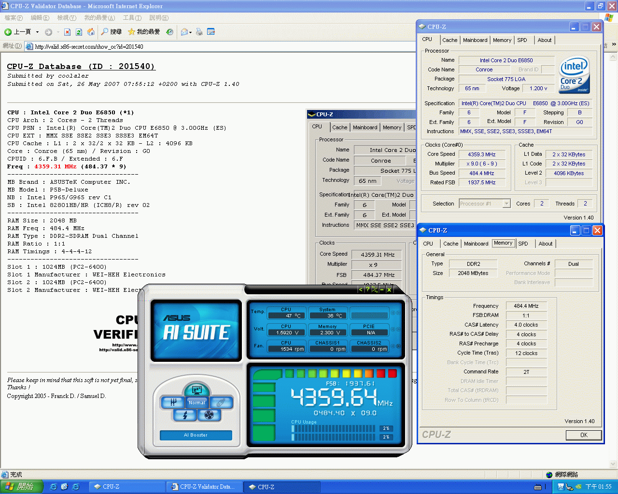Image resolution: width=618 pixels, height=494 pixels.
Task: Toggle the Normal mode button in AI Suite
Action: (x=197, y=402)
